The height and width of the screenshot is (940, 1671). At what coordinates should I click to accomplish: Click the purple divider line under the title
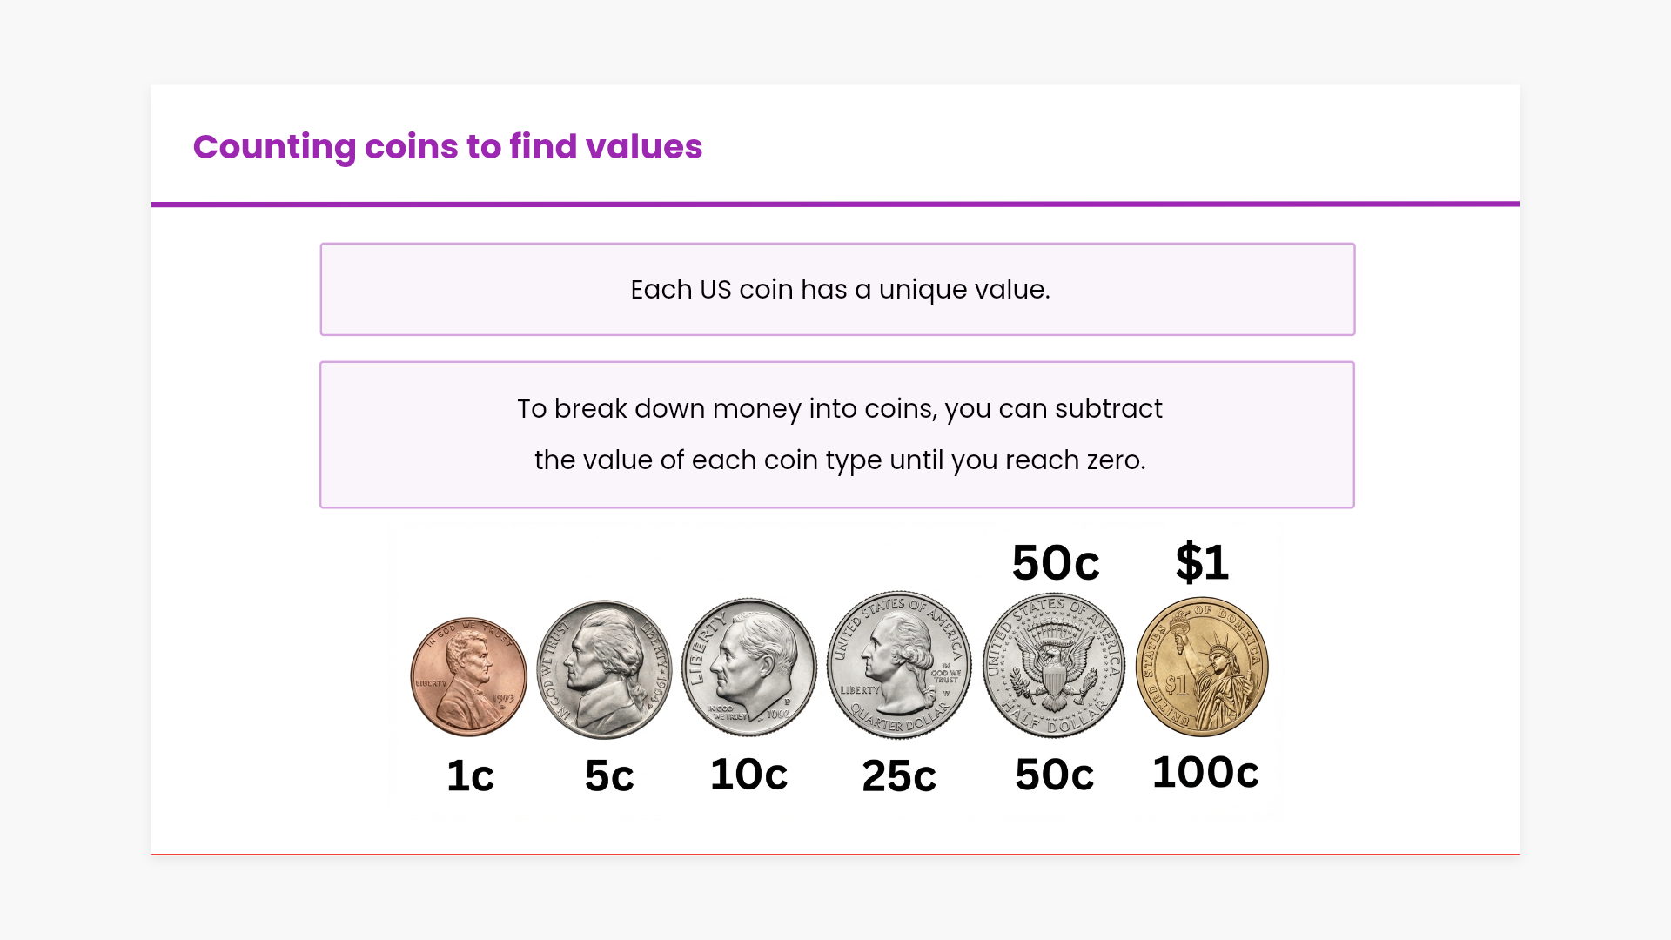click(x=835, y=205)
